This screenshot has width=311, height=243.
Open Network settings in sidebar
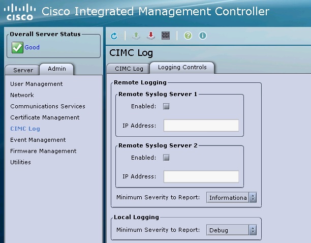click(x=22, y=95)
